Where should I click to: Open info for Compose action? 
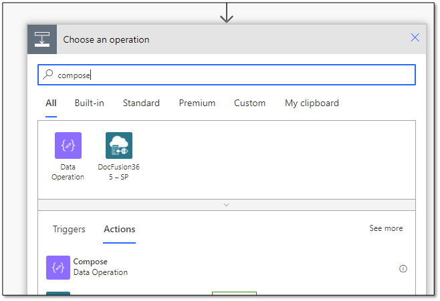[403, 268]
